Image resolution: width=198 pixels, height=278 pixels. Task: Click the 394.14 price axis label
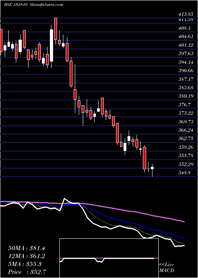[186, 62]
